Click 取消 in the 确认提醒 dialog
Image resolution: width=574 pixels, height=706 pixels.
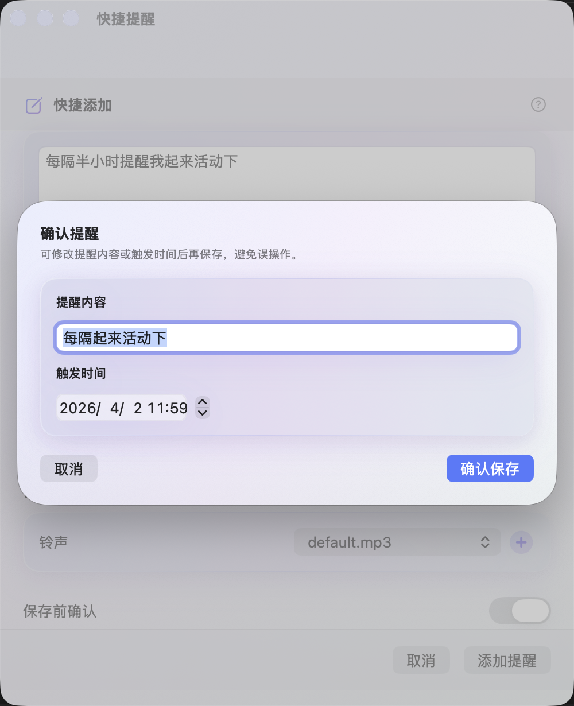pyautogui.click(x=69, y=469)
